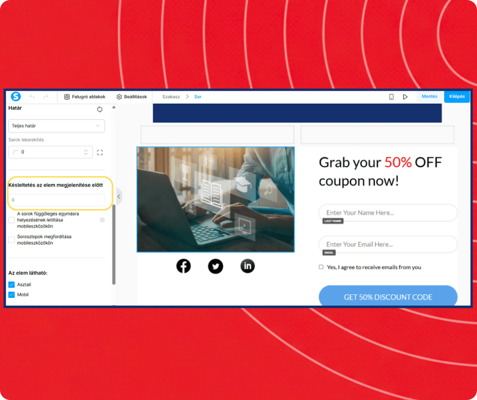Image resolution: width=477 pixels, height=400 pixels.
Task: Click the LinkedIn icon
Action: (x=248, y=266)
